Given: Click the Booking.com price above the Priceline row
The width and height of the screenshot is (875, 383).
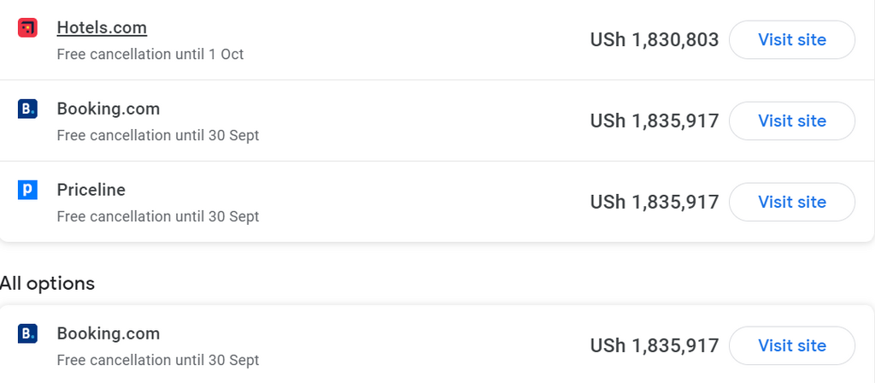Looking at the screenshot, I should pos(654,121).
